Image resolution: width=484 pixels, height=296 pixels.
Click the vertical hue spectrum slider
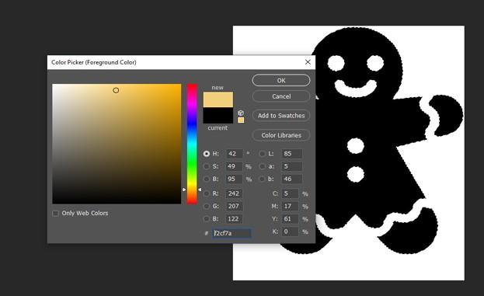coord(192,144)
